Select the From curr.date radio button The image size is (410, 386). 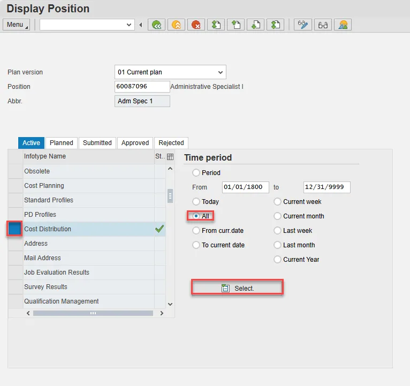pos(196,231)
